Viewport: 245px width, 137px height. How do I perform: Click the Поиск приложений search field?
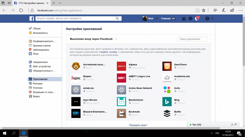click(x=192, y=39)
